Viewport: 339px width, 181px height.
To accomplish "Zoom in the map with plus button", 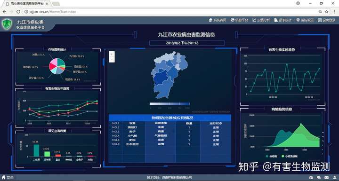I will click(112, 54).
